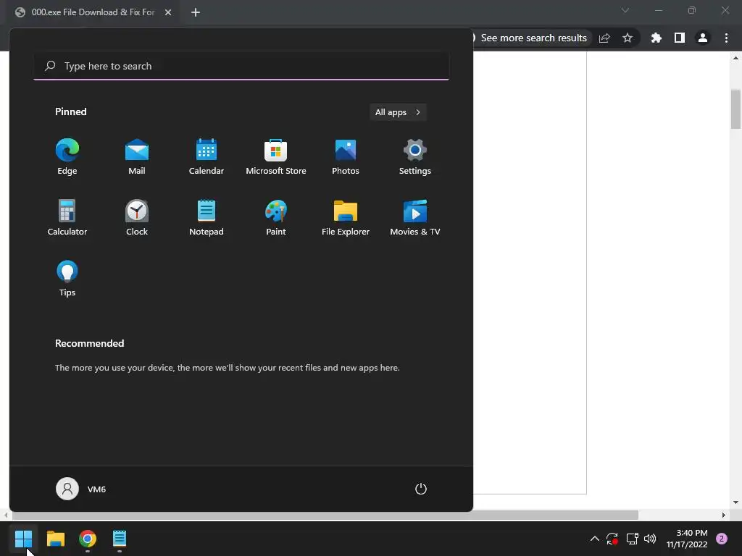Focus the Type here to search box
The height and width of the screenshot is (556, 742).
(x=241, y=66)
